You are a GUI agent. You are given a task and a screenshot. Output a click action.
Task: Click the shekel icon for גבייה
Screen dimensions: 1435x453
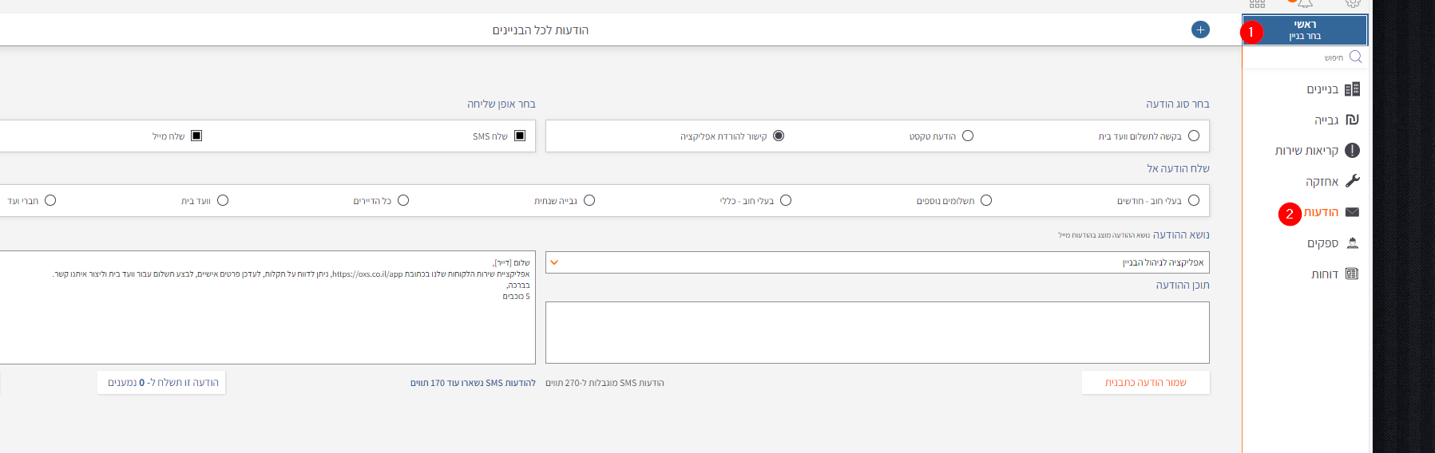click(x=1352, y=120)
